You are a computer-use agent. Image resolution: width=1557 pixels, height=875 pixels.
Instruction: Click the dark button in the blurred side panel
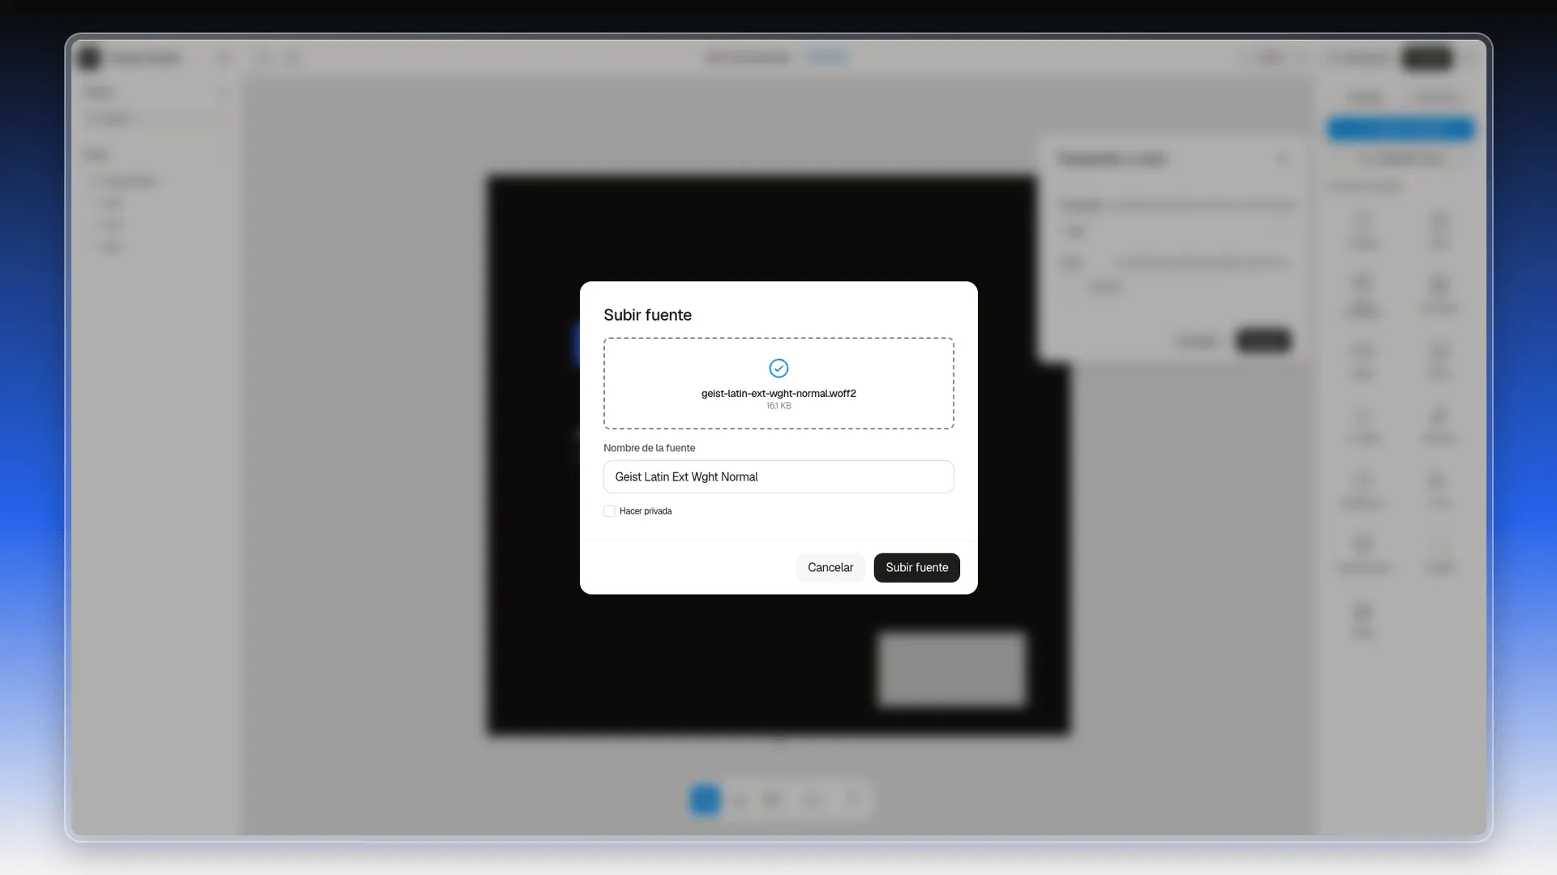click(x=1263, y=341)
